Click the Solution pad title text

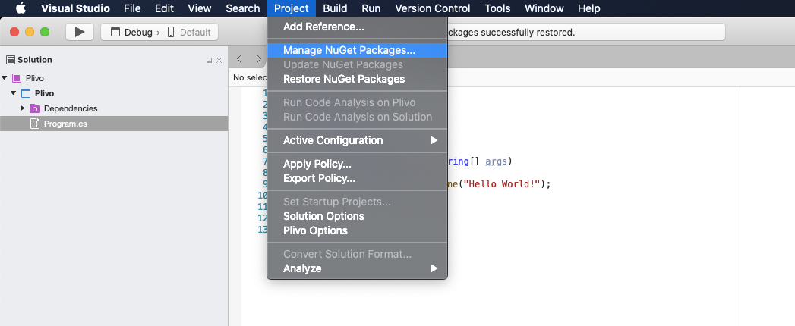(35, 60)
